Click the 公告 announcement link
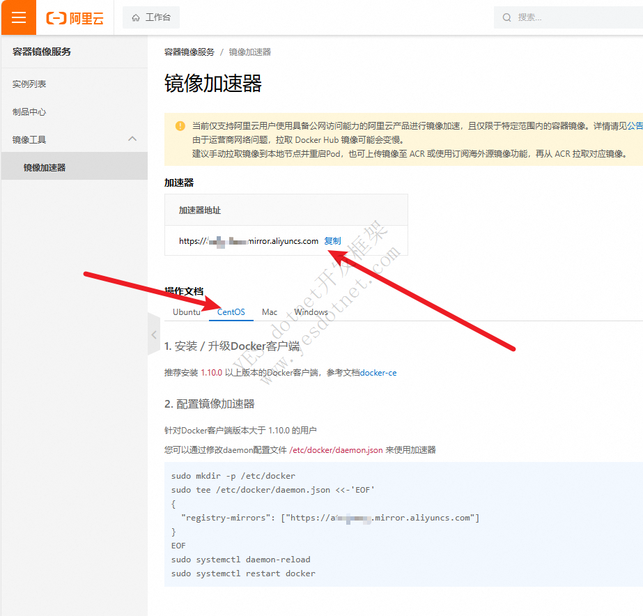 point(635,126)
